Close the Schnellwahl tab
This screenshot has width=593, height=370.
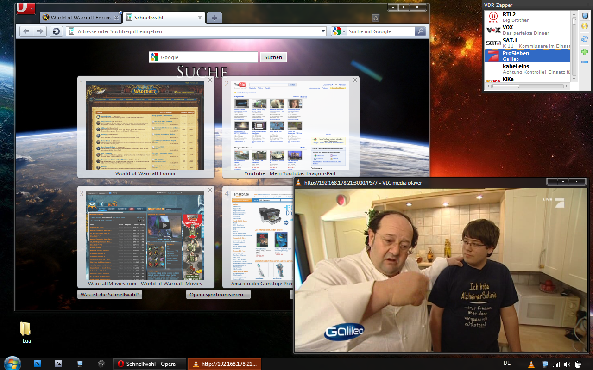coord(200,18)
